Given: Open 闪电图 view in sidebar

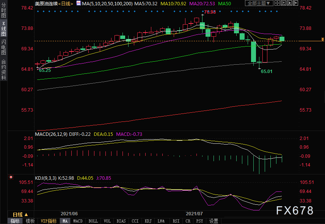Looking at the screenshot, I should click(x=3, y=47).
